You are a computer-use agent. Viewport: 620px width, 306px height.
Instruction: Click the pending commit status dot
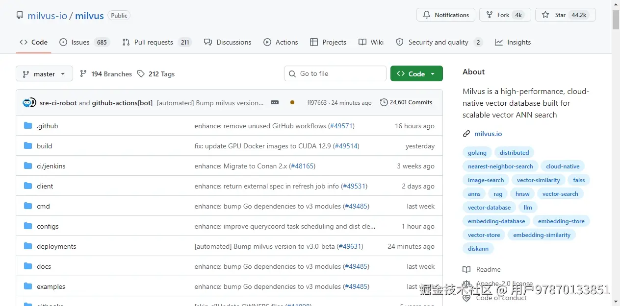point(292,102)
